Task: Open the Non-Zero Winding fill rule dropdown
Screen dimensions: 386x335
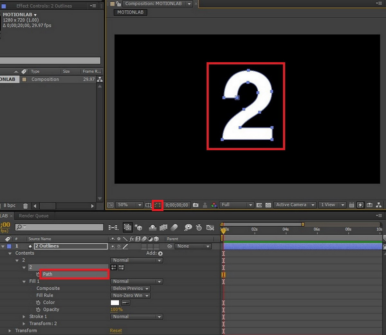Action: pyautogui.click(x=130, y=295)
